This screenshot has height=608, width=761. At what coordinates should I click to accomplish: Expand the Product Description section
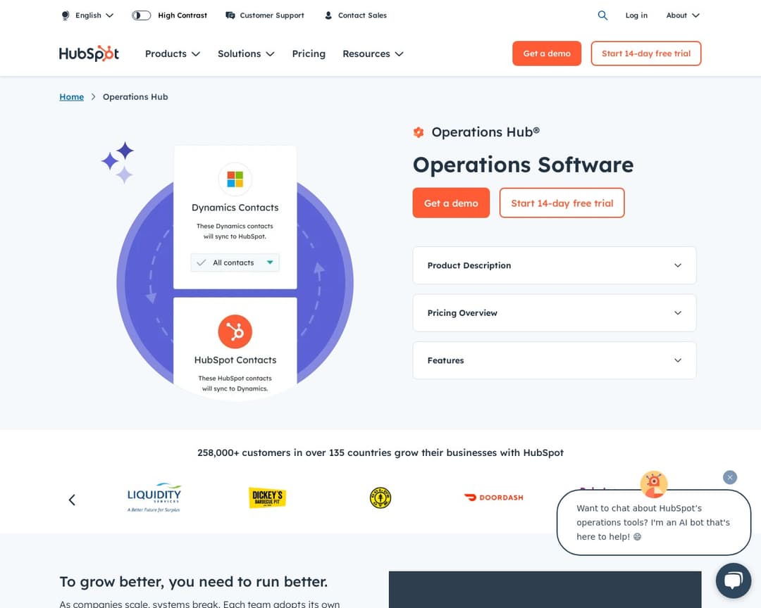[x=554, y=265]
